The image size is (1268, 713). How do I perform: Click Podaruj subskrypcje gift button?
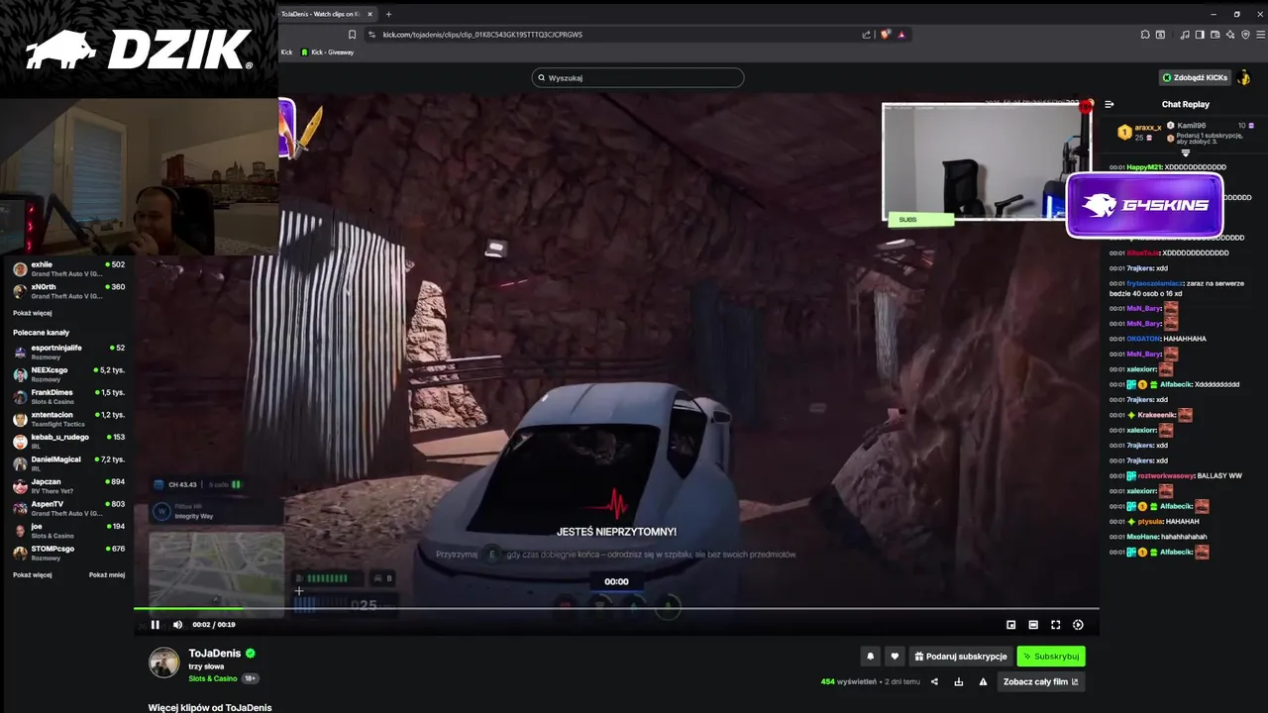[x=960, y=656]
